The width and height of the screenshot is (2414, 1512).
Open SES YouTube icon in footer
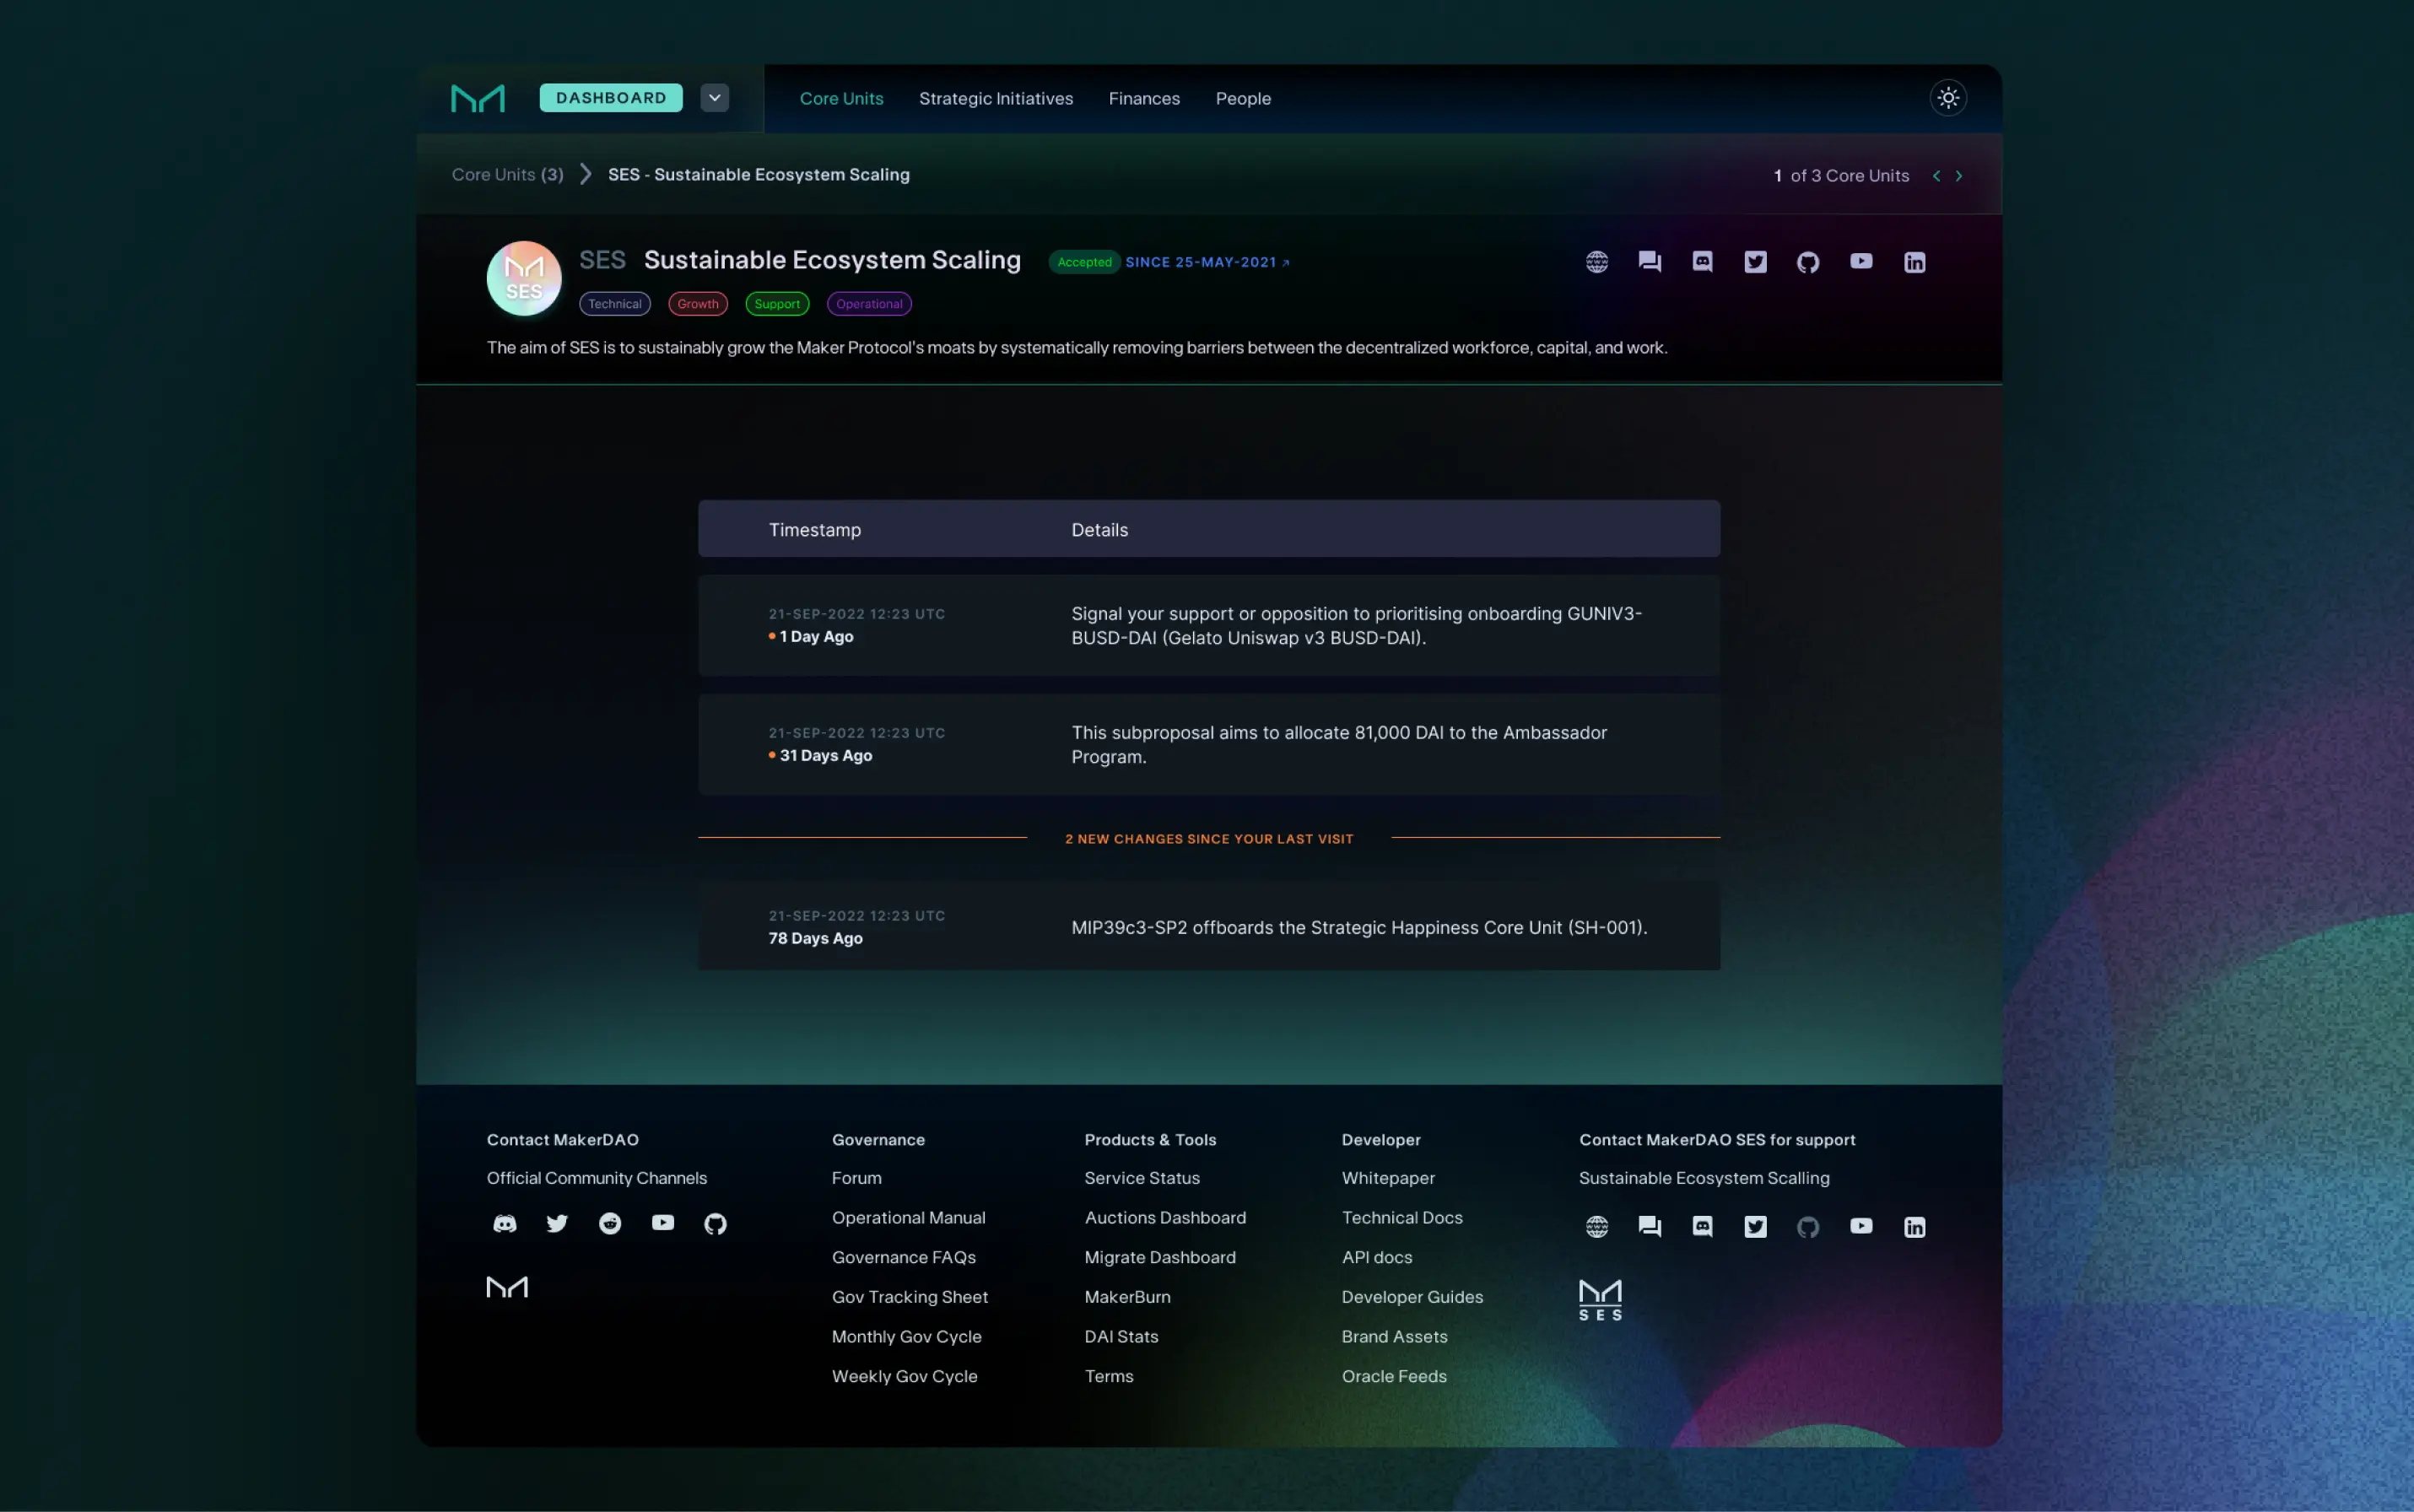point(1860,1226)
